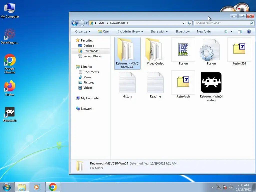256x192 pixels.
Task: Click Windows Explorer taskbar button
Action: tap(22, 187)
